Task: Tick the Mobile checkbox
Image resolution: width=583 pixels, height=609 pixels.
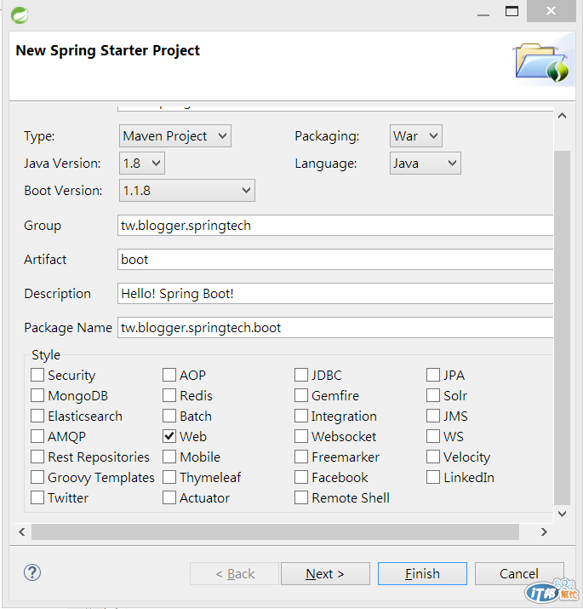Action: click(169, 457)
